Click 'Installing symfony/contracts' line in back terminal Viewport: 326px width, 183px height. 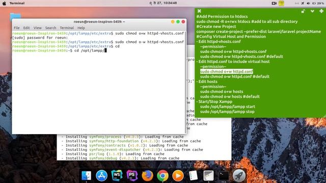pyautogui.click(x=124, y=145)
